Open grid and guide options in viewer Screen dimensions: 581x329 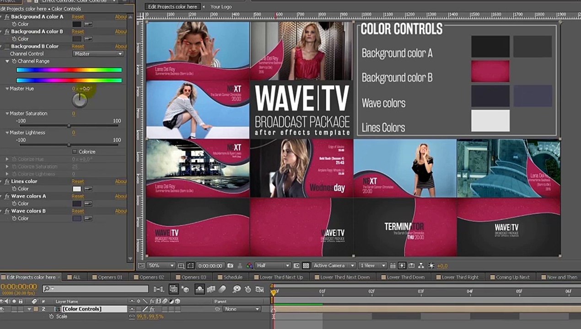point(182,265)
